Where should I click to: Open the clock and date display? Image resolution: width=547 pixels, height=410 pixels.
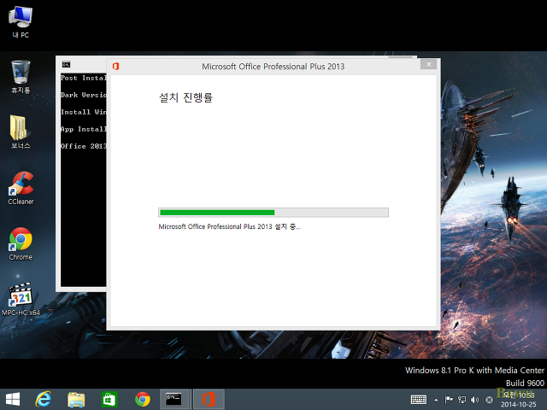(518, 400)
